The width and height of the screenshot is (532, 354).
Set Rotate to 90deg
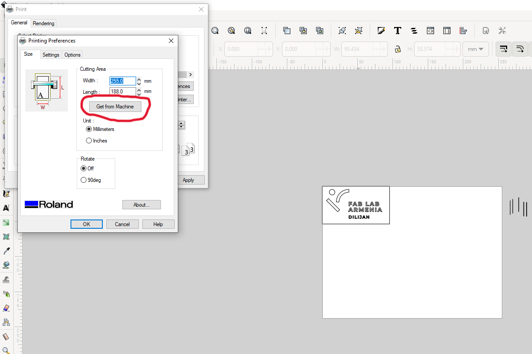click(90, 180)
